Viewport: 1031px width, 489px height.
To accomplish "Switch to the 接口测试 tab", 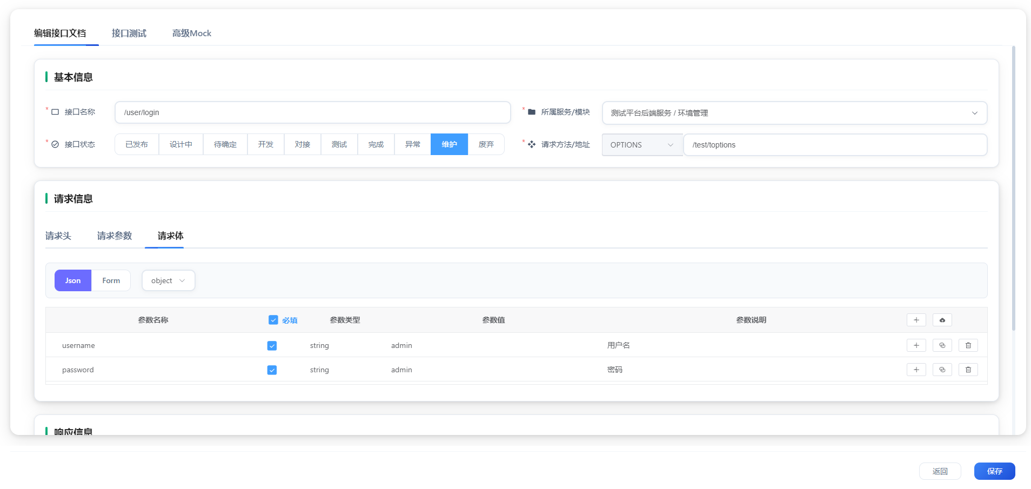I will (x=129, y=33).
